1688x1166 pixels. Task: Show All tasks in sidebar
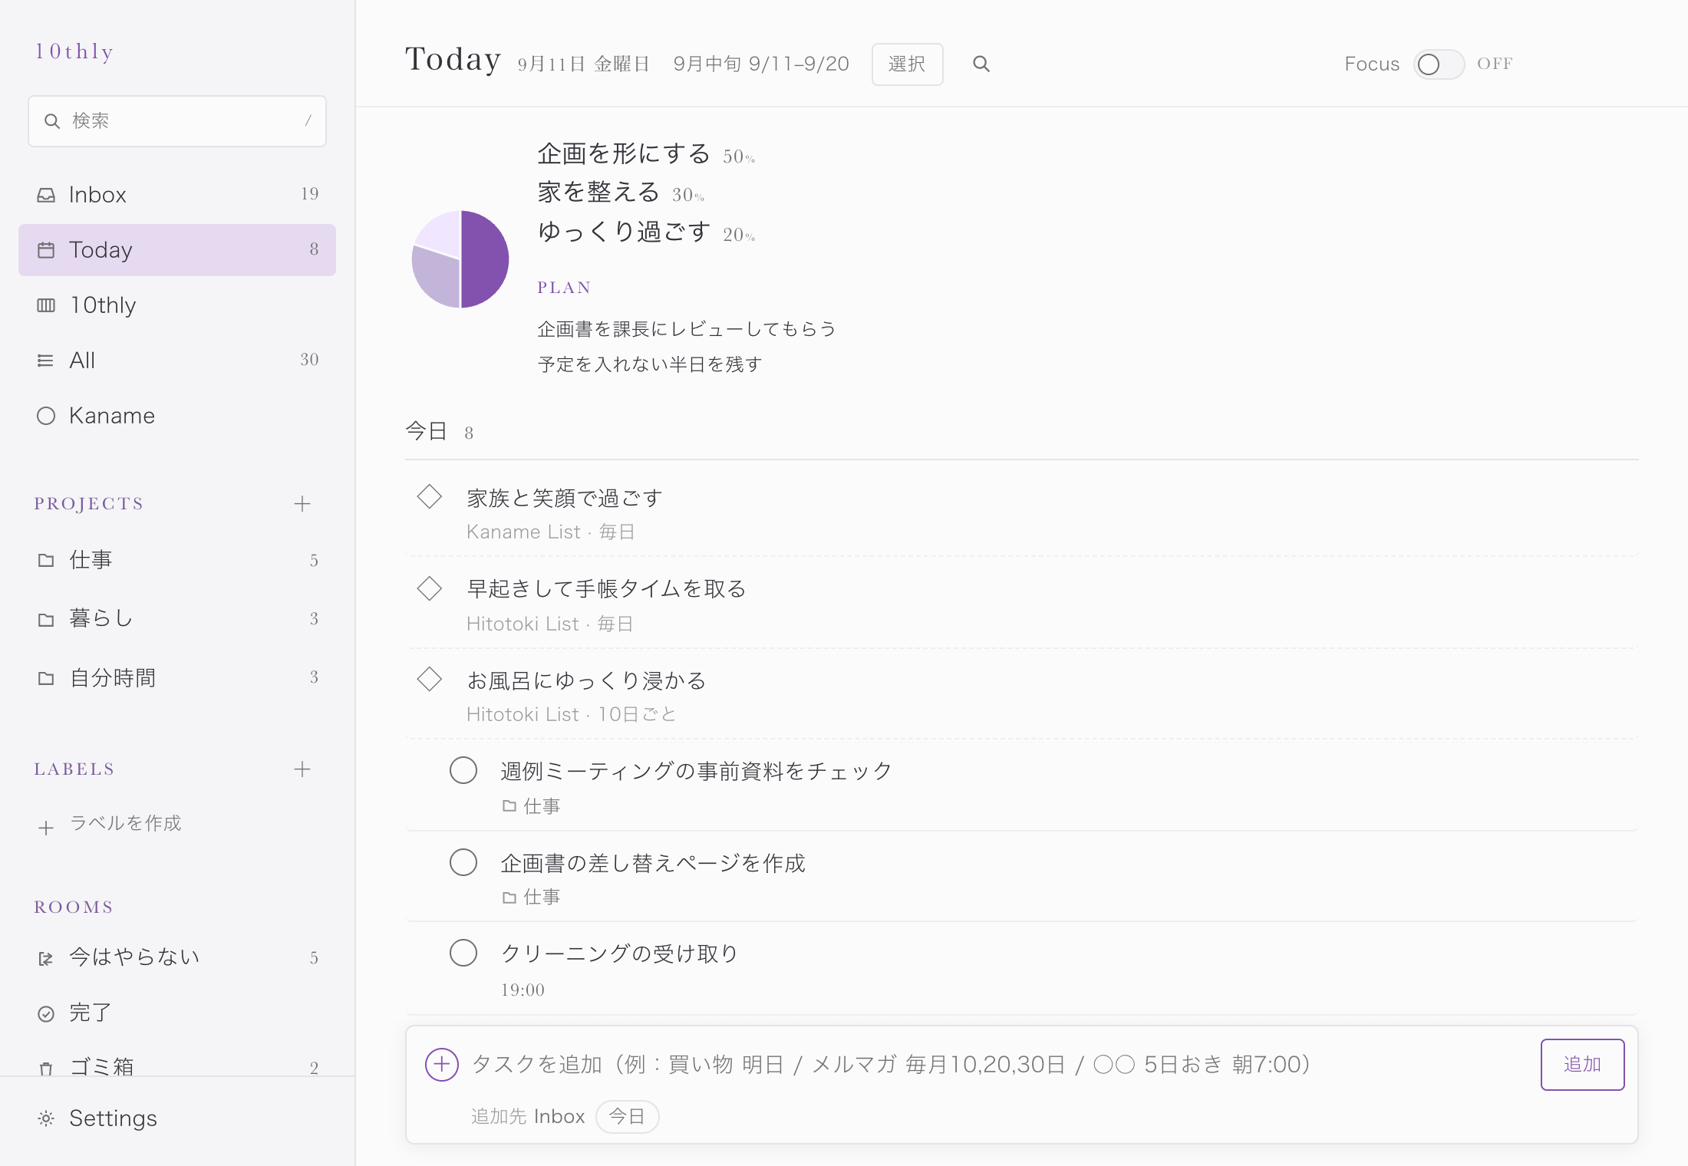pos(177,361)
